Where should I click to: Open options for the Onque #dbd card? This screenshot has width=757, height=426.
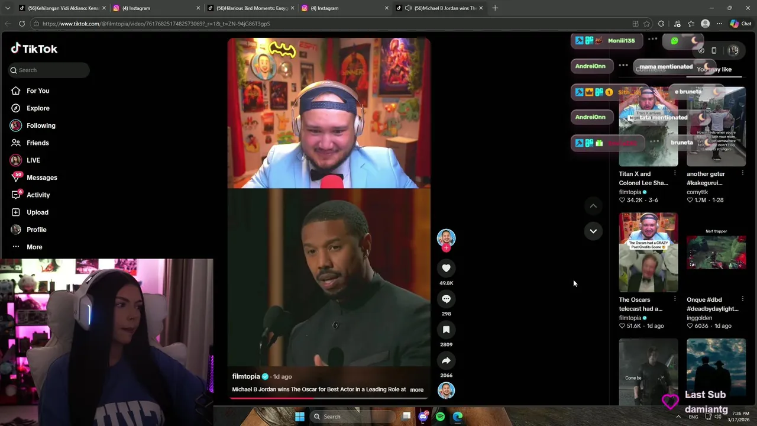[742, 299]
